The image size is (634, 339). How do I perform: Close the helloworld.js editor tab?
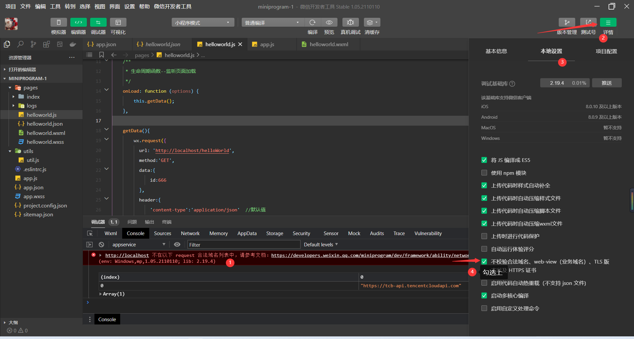tap(240, 44)
